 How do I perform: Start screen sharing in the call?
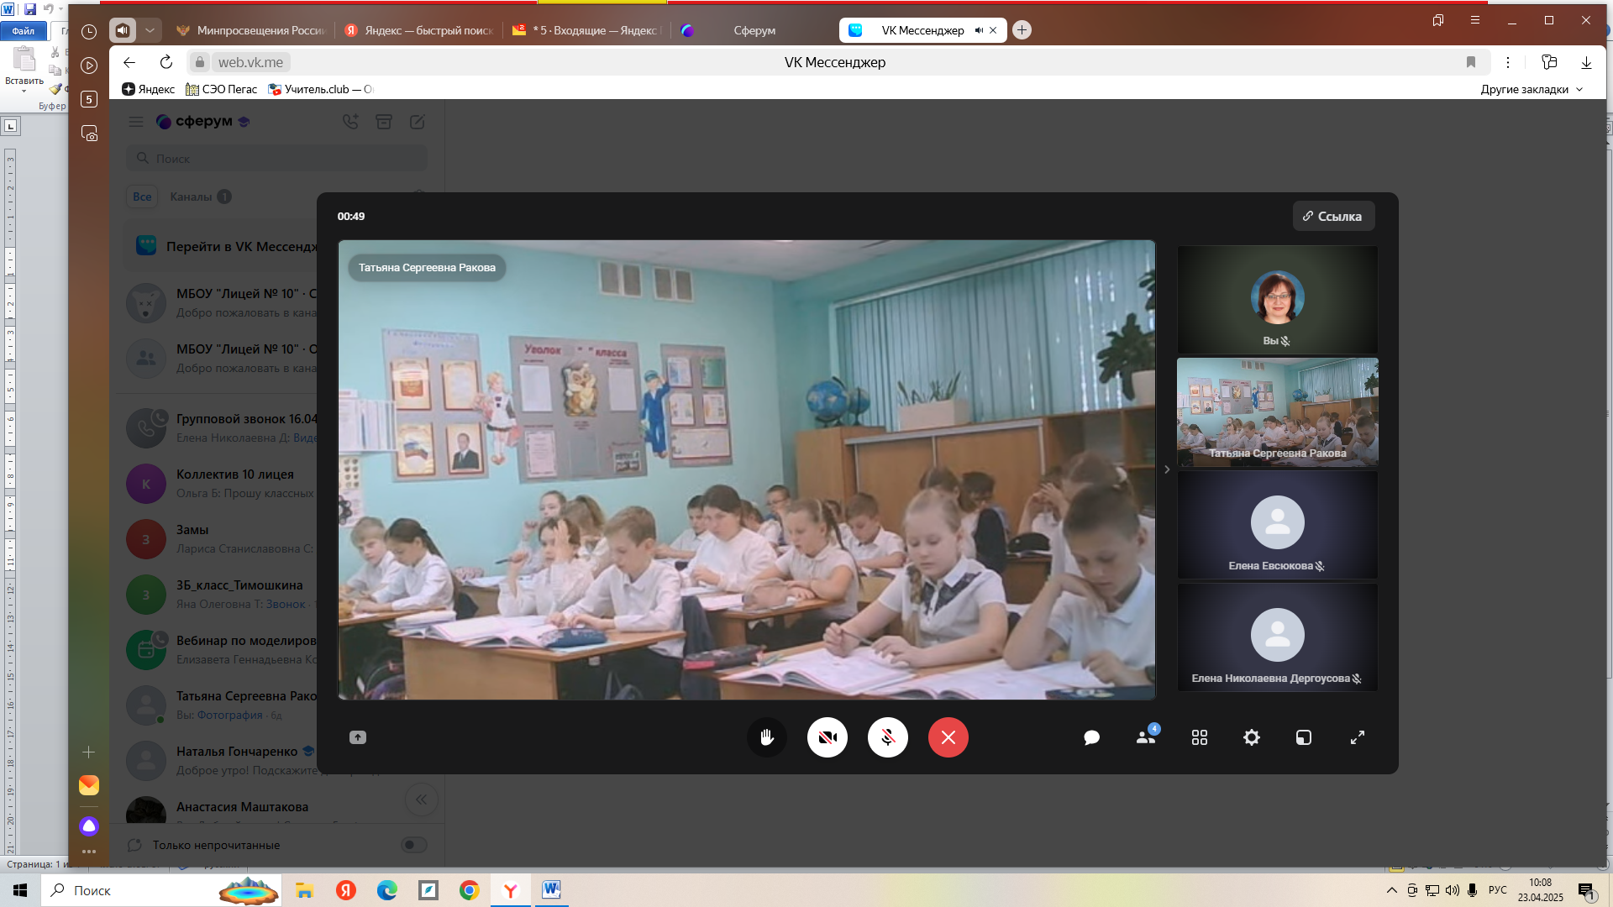(358, 737)
